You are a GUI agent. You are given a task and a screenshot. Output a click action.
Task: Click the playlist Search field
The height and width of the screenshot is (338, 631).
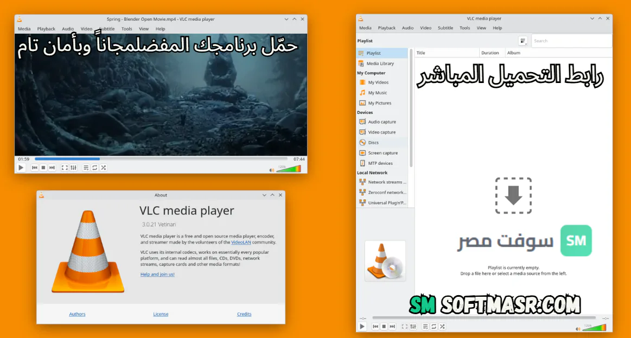coord(571,41)
